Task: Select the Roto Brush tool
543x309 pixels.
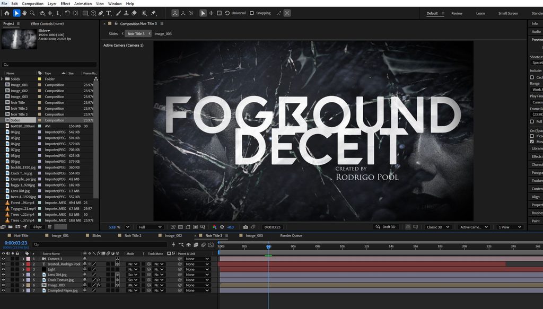Action: 144,13
